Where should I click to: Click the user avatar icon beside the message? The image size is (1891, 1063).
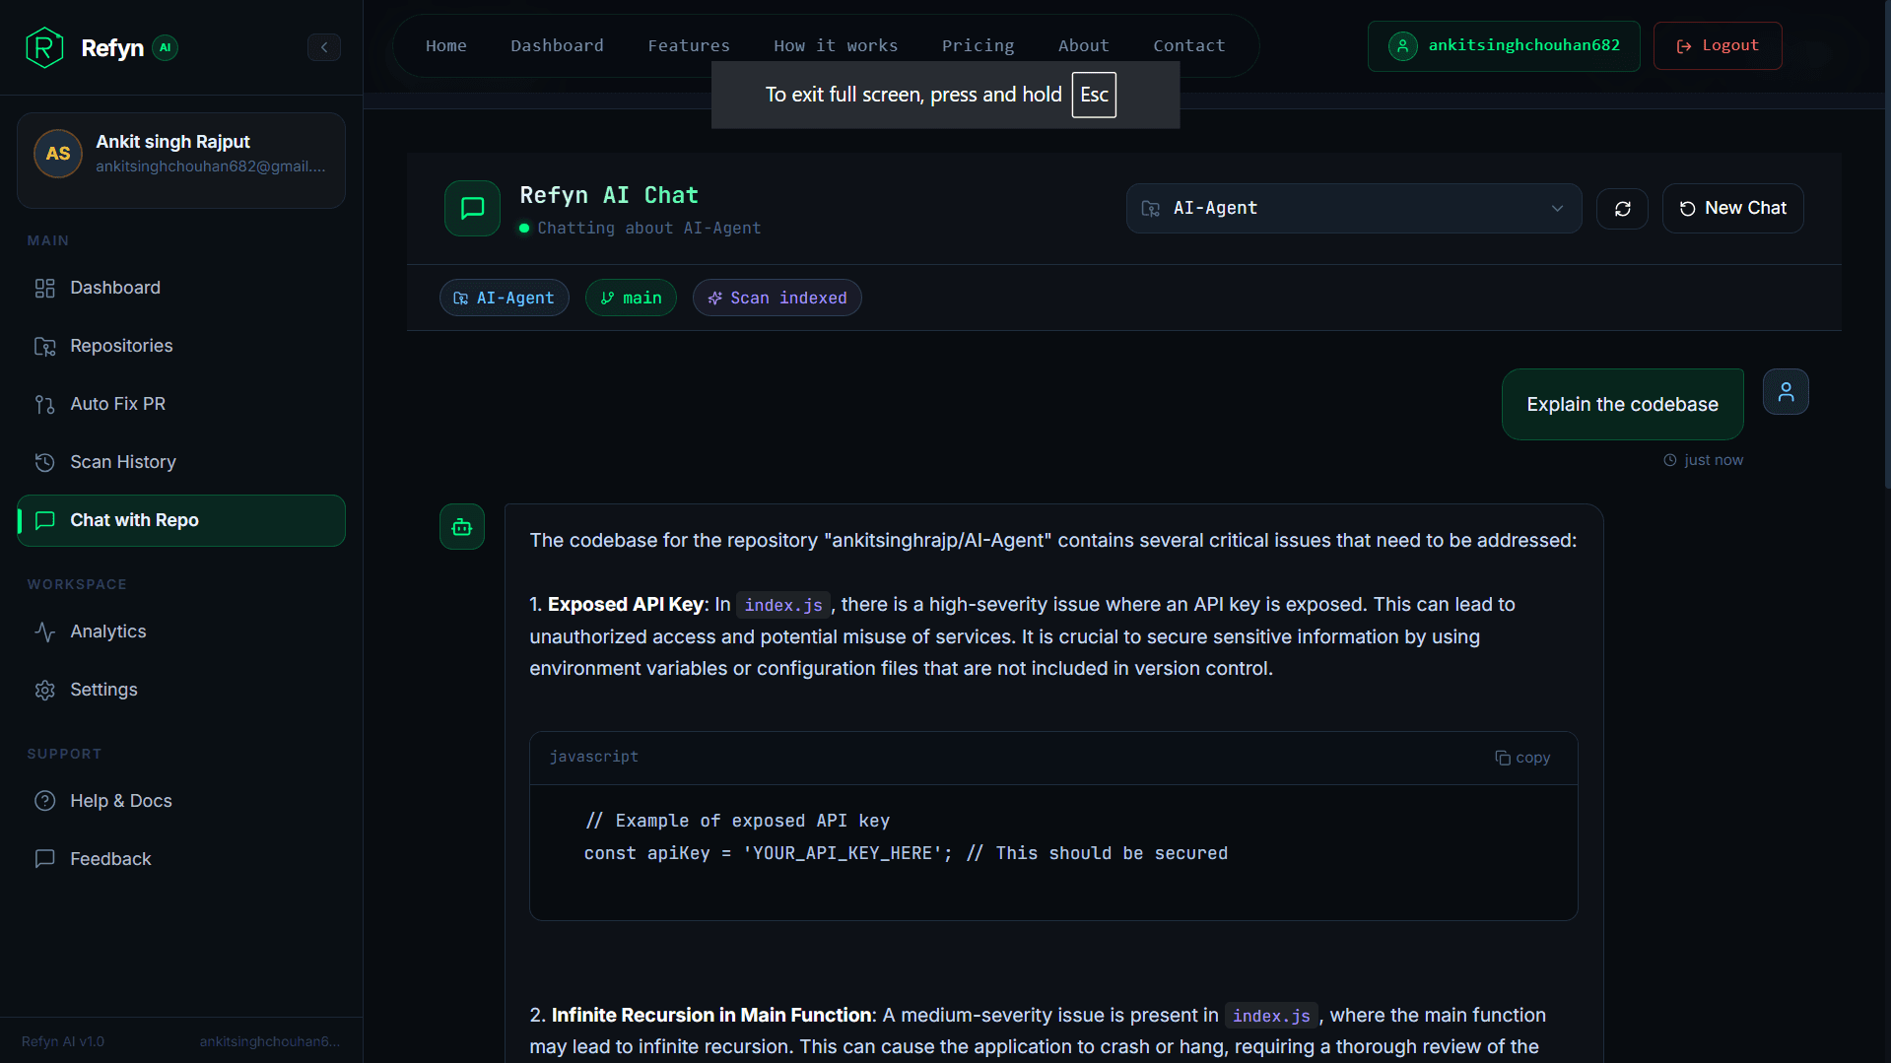pyautogui.click(x=1785, y=392)
